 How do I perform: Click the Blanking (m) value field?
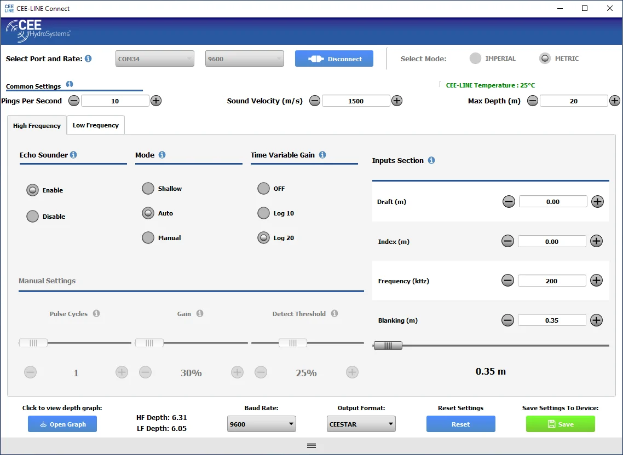pos(552,320)
